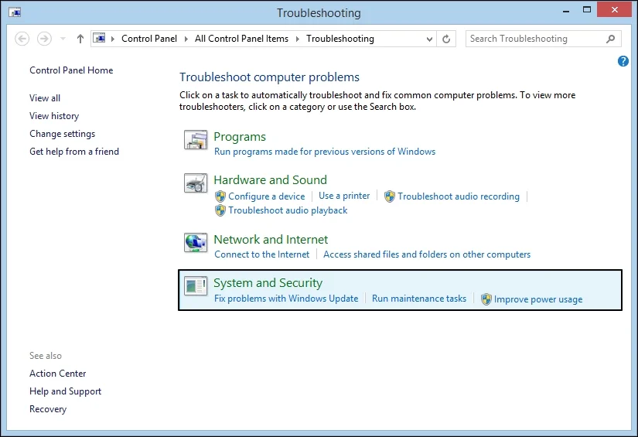Click Get help from a friend
This screenshot has height=437, width=638.
pyautogui.click(x=74, y=152)
